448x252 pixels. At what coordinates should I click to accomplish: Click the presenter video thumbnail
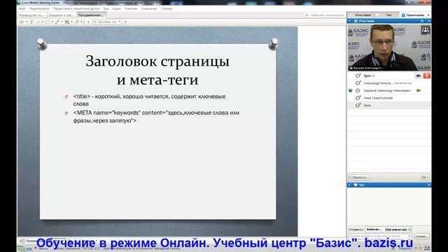click(389, 48)
